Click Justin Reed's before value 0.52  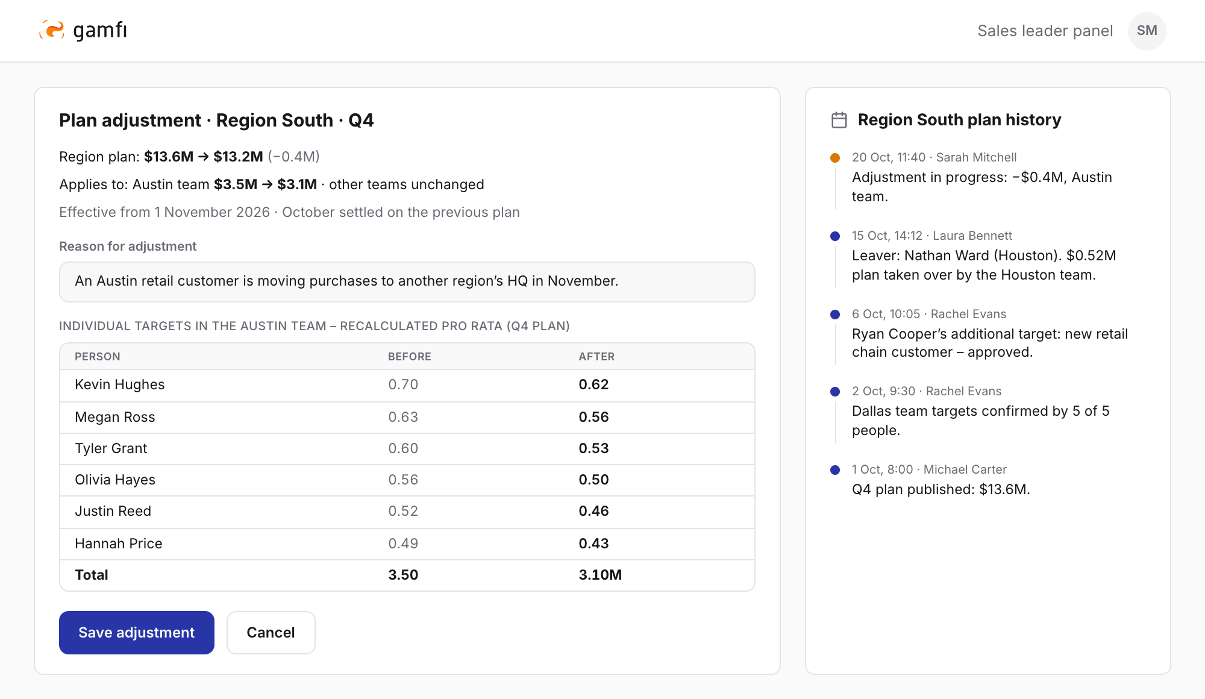403,511
